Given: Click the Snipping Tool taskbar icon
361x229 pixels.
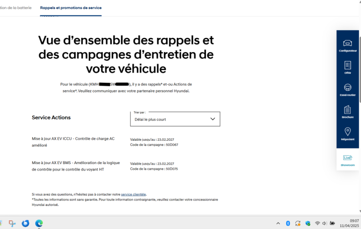Looking at the screenshot, I should (x=12, y=223).
